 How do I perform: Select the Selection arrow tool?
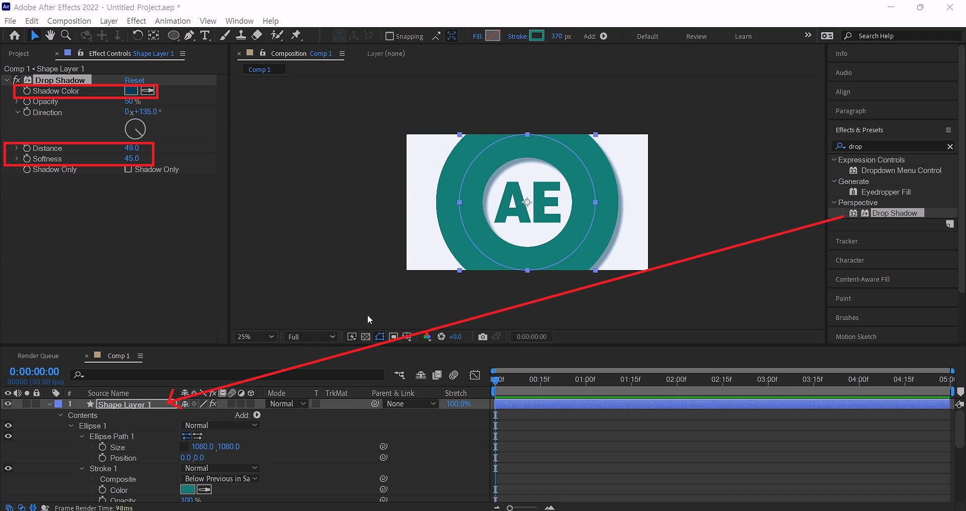34,35
